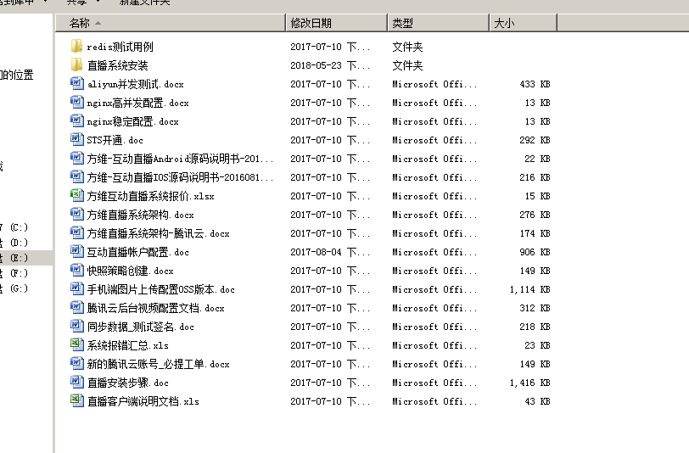Click the file name 方维直播系统架构-腾讯云.docx
This screenshot has height=453, width=689.
(x=158, y=233)
